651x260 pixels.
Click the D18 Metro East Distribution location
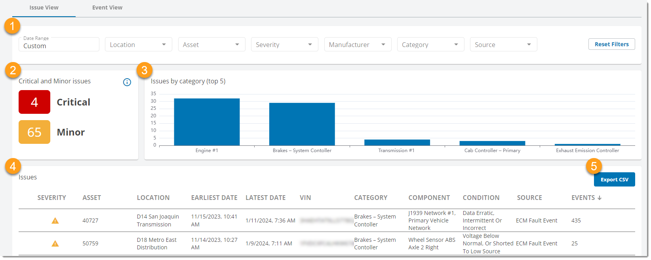(x=157, y=243)
